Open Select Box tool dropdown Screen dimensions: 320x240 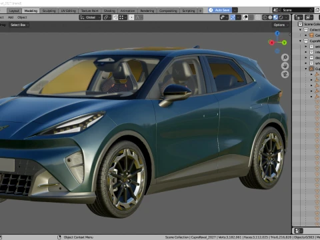19,25
